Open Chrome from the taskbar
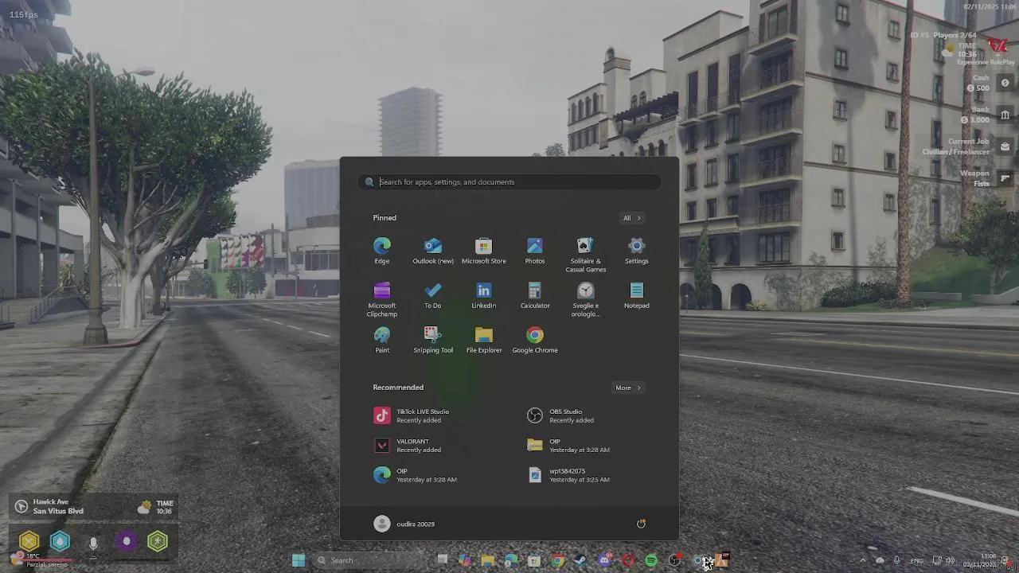1019x573 pixels. (557, 560)
